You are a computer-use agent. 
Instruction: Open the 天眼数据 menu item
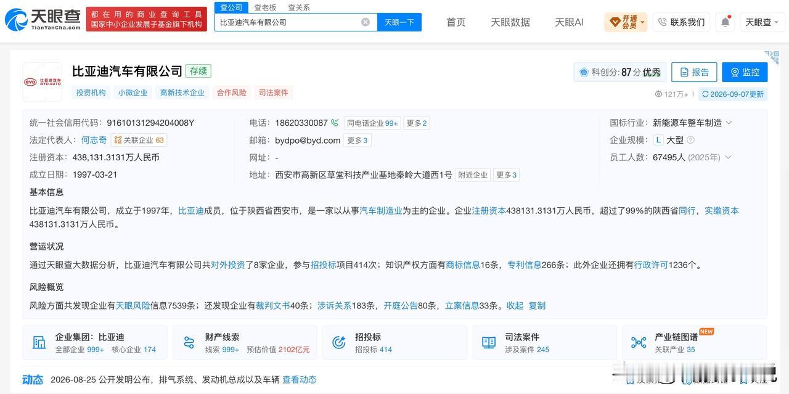tap(510, 22)
